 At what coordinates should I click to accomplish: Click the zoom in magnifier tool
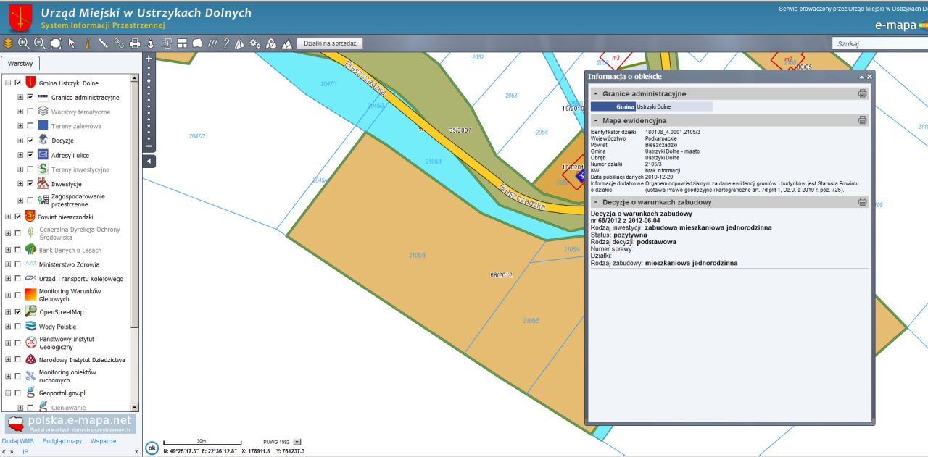23,43
